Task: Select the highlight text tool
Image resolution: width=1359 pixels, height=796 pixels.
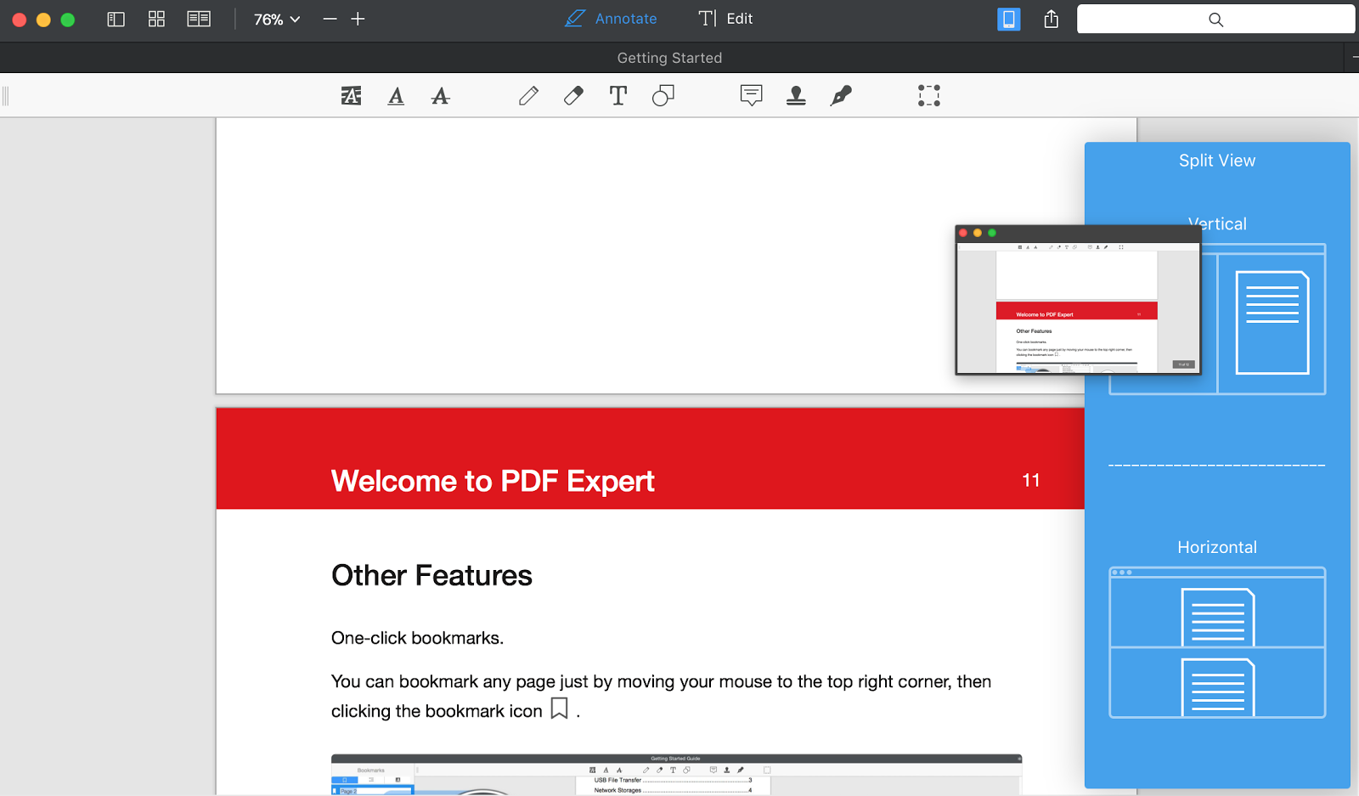Action: [x=351, y=96]
